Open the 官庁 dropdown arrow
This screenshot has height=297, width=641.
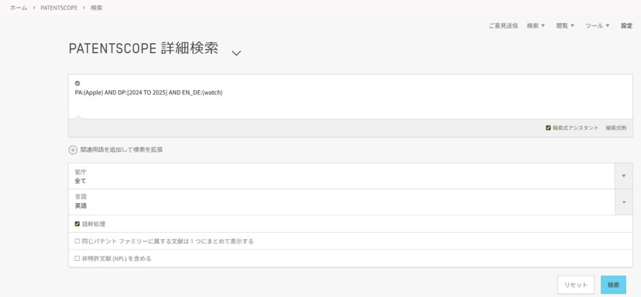point(623,176)
